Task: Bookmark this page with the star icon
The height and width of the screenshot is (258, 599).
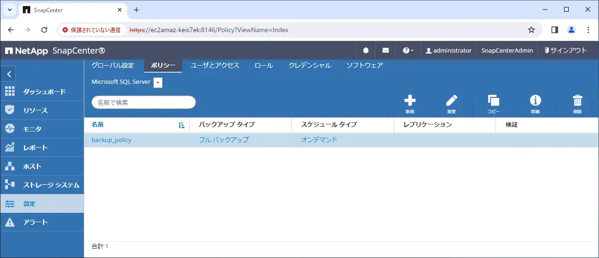Action: (x=531, y=30)
